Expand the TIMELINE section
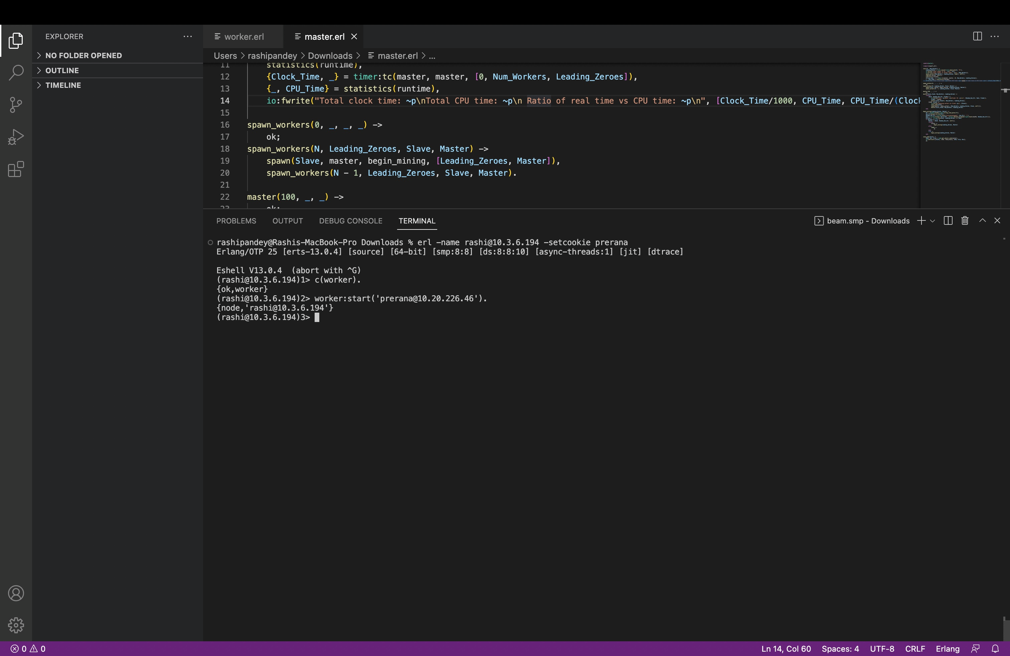This screenshot has height=656, width=1010. pyautogui.click(x=63, y=85)
